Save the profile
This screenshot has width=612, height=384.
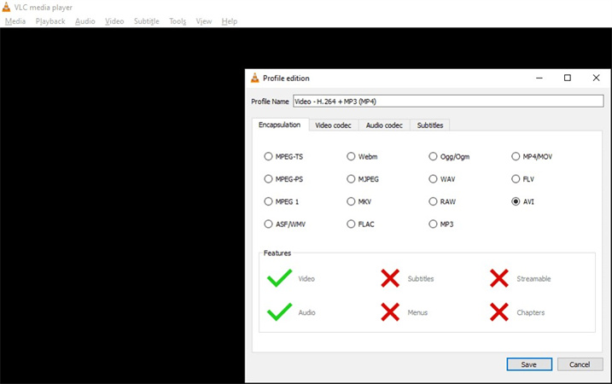(528, 364)
